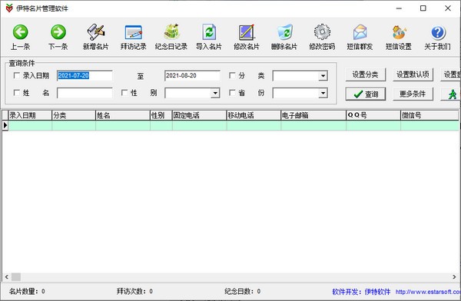Sort by 移动电话 column header
The height and width of the screenshot is (301, 461).
click(x=254, y=115)
